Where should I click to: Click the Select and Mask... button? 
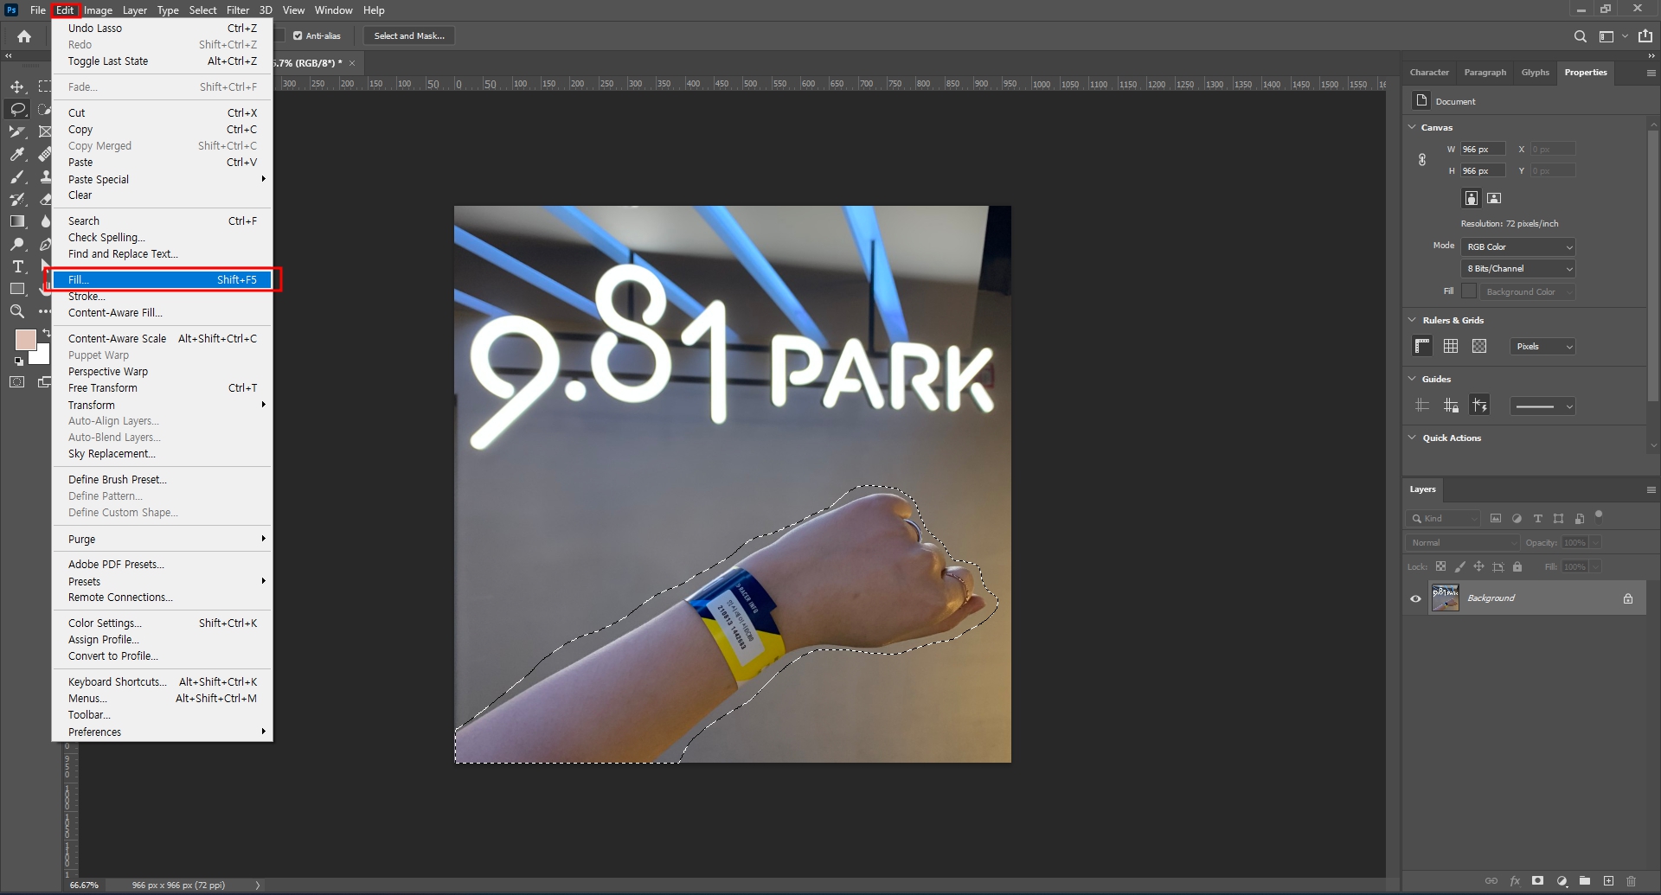pos(409,35)
